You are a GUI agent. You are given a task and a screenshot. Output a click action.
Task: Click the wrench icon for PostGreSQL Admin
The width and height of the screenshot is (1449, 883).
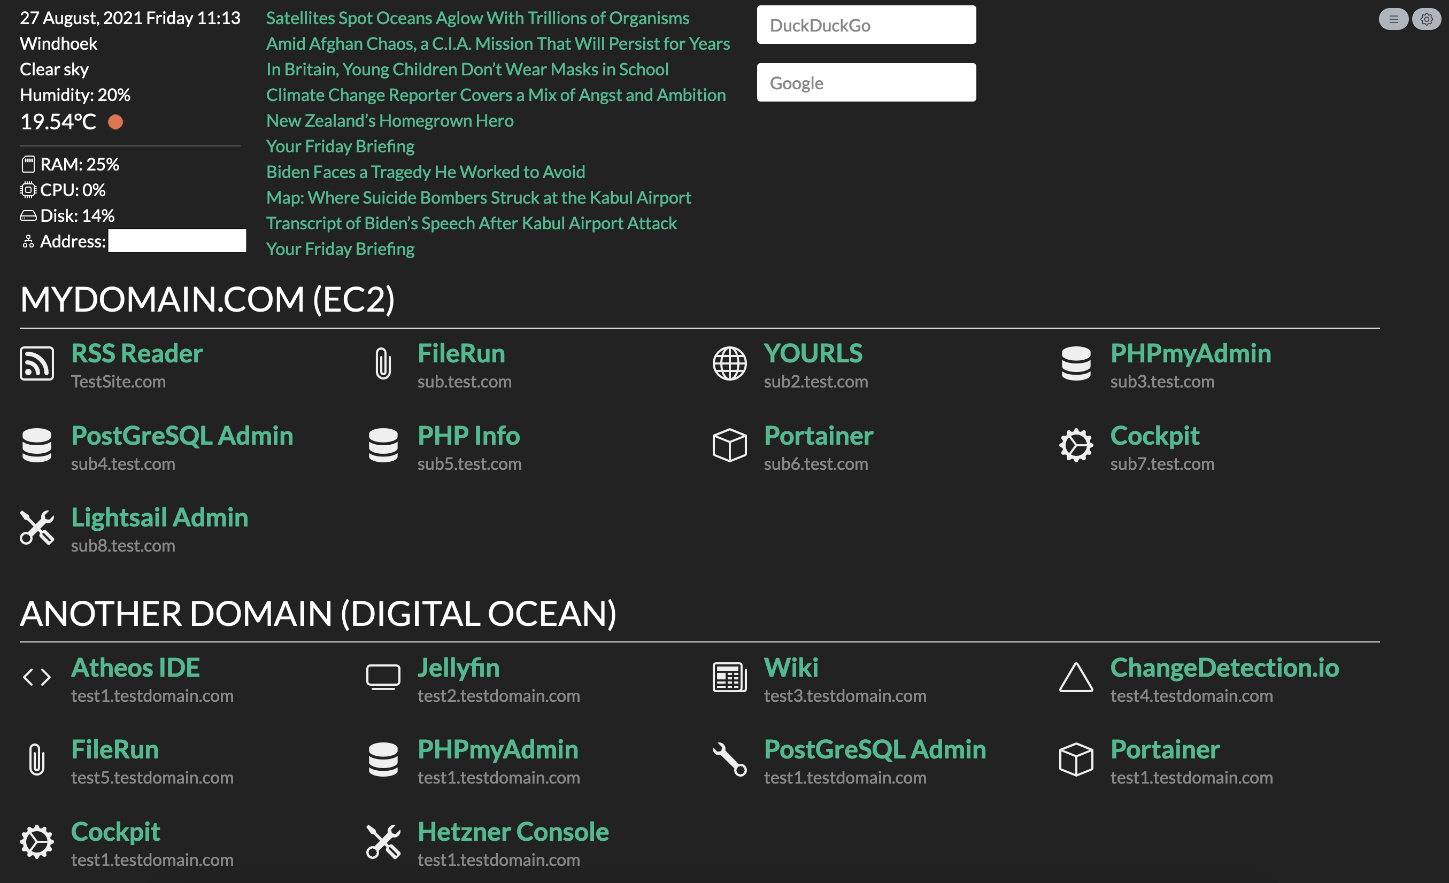click(x=730, y=760)
